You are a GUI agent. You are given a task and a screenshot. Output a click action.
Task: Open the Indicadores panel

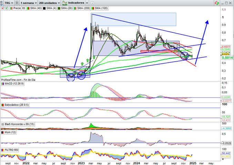76,3
